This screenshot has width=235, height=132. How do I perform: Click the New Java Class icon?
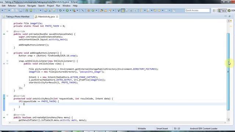[93, 11]
